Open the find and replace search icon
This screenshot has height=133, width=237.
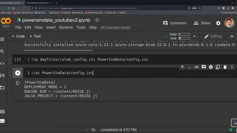(x=2, y=51)
